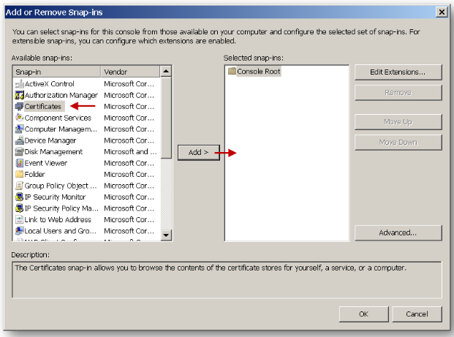The width and height of the screenshot is (454, 337).
Task: Click the Microsoft and ... vendor cell
Action: 130,152
